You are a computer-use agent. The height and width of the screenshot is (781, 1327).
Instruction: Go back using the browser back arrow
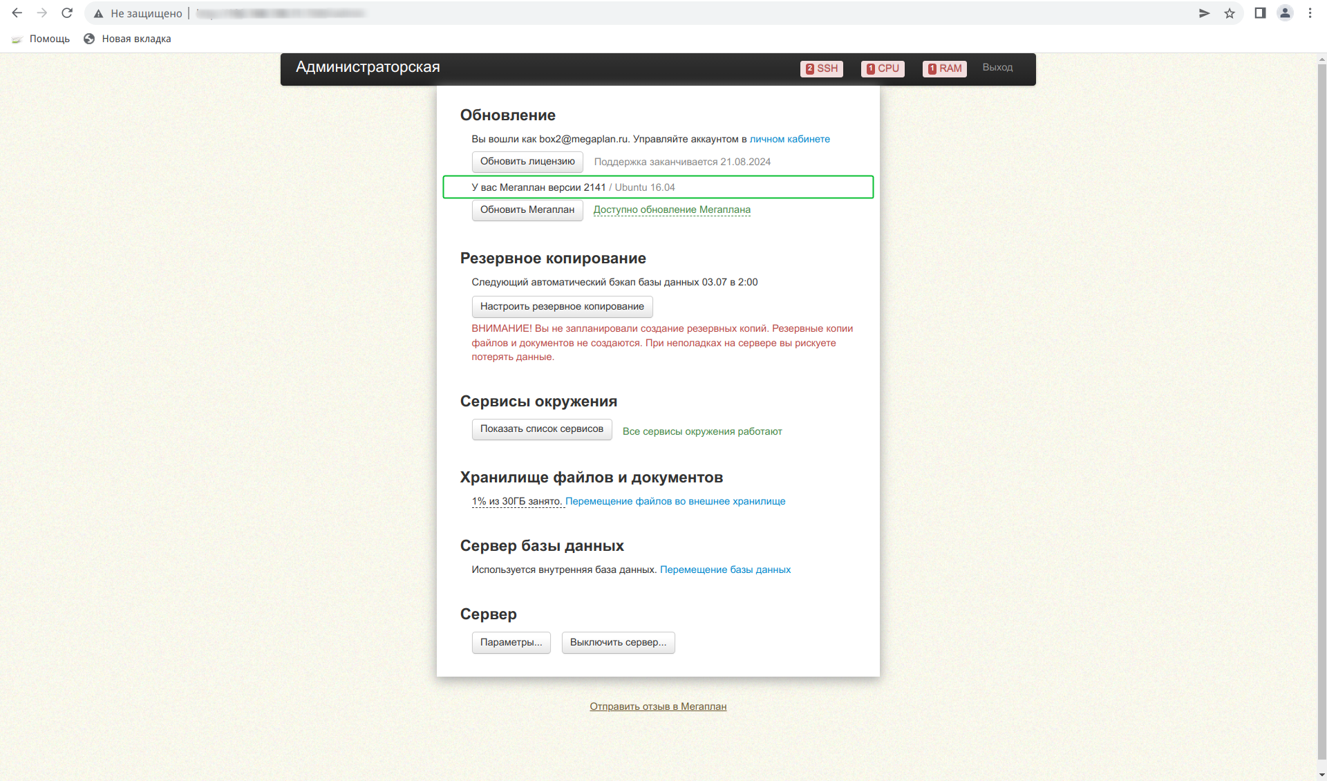(17, 13)
